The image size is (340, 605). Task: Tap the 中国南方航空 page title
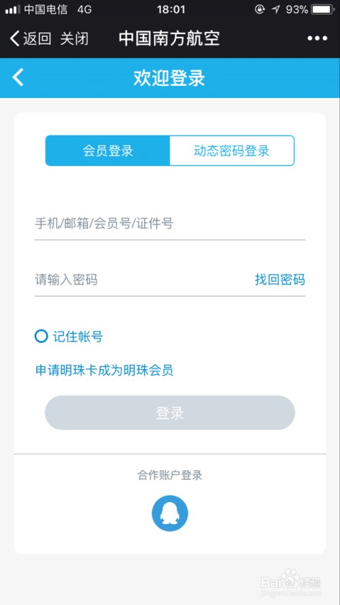coord(169,38)
